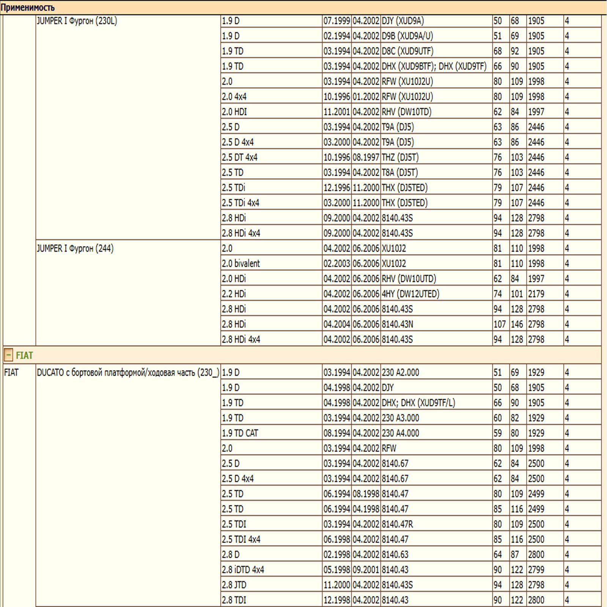Click horsepower value 146
The height and width of the screenshot is (607, 607).
[517, 324]
